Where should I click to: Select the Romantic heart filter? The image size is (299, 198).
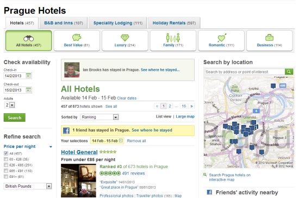coord(221,41)
